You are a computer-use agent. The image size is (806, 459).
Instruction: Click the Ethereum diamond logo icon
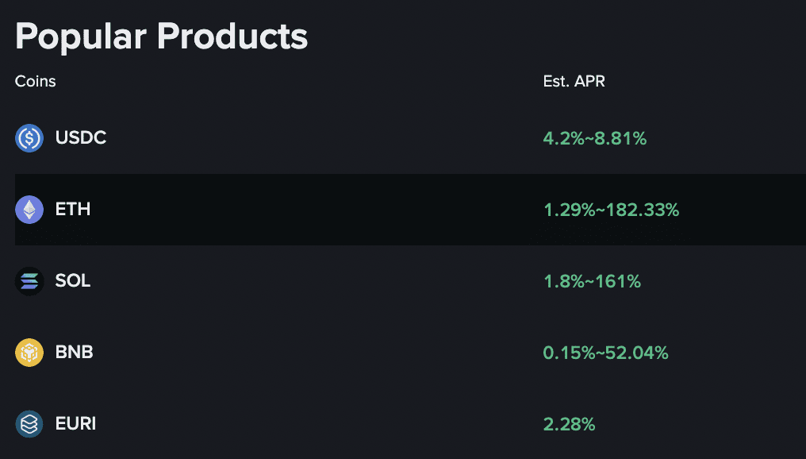[29, 210]
